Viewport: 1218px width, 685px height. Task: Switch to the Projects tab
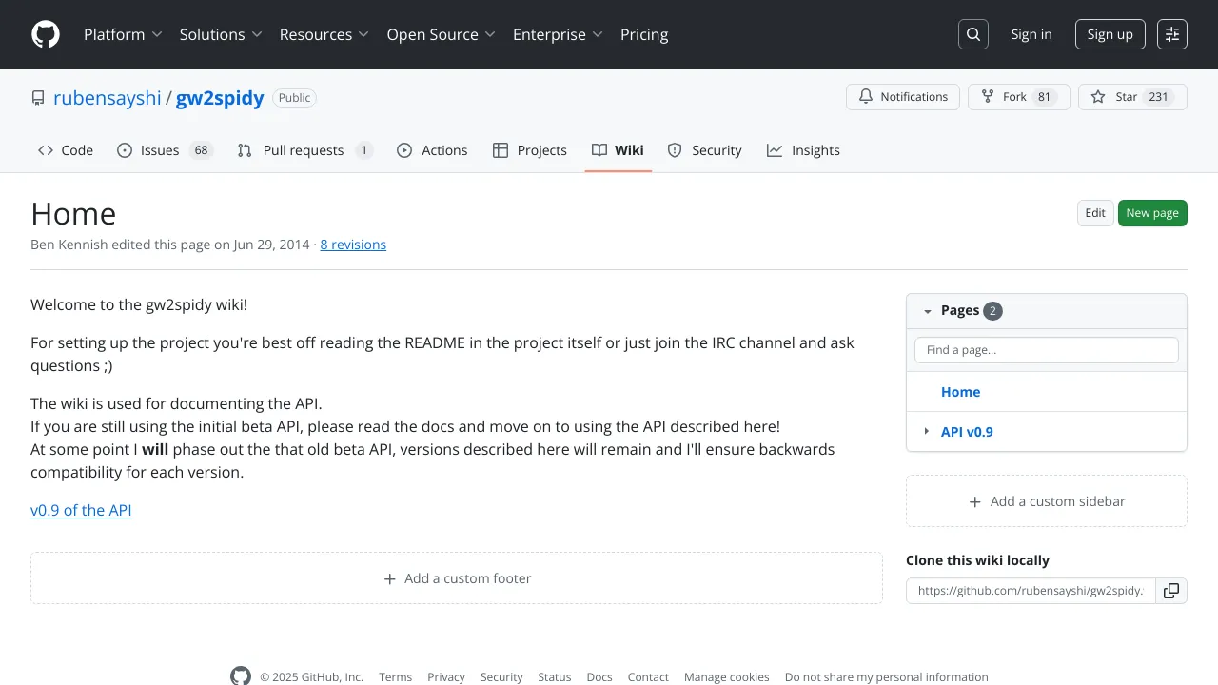[530, 150]
